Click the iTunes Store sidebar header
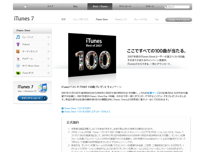 tap(32, 30)
